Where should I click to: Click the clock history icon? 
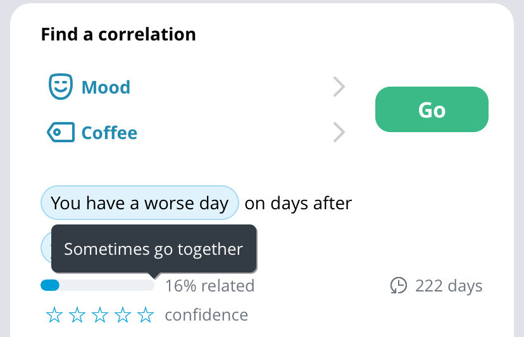pos(399,286)
